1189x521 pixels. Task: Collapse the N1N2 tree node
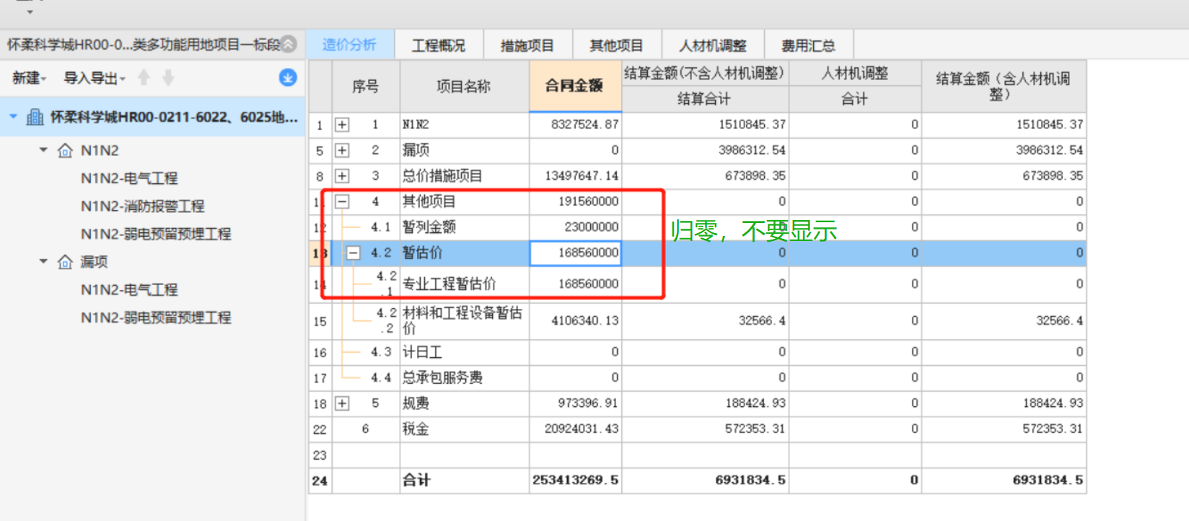point(43,150)
